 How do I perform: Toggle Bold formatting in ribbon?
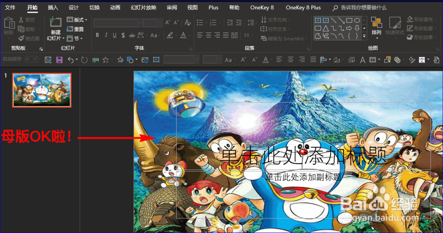(x=97, y=35)
